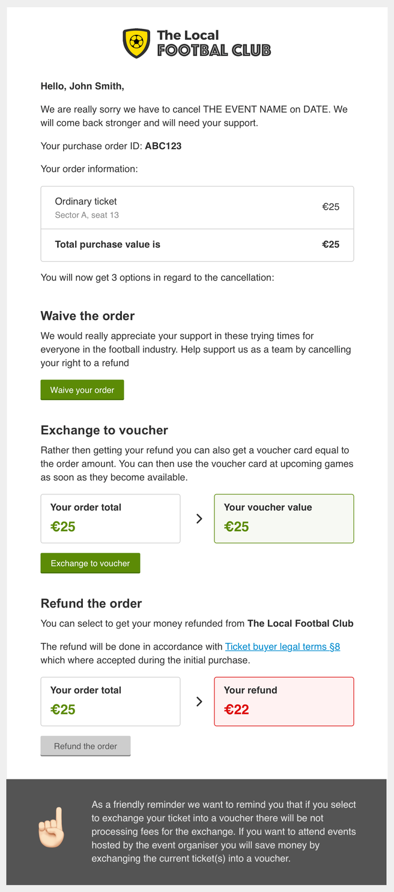The width and height of the screenshot is (394, 892).
Task: Click chevron arrow beside voucher value box
Action: (199, 518)
